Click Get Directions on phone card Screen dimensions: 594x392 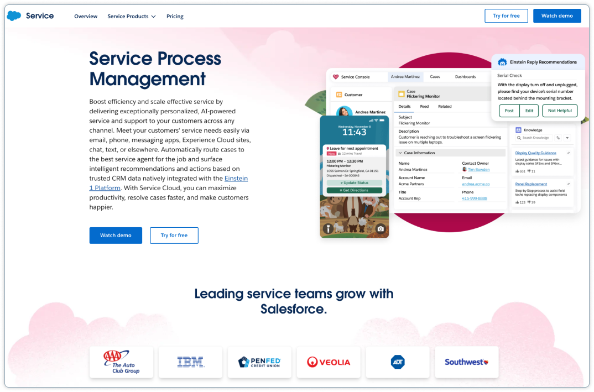[354, 190]
